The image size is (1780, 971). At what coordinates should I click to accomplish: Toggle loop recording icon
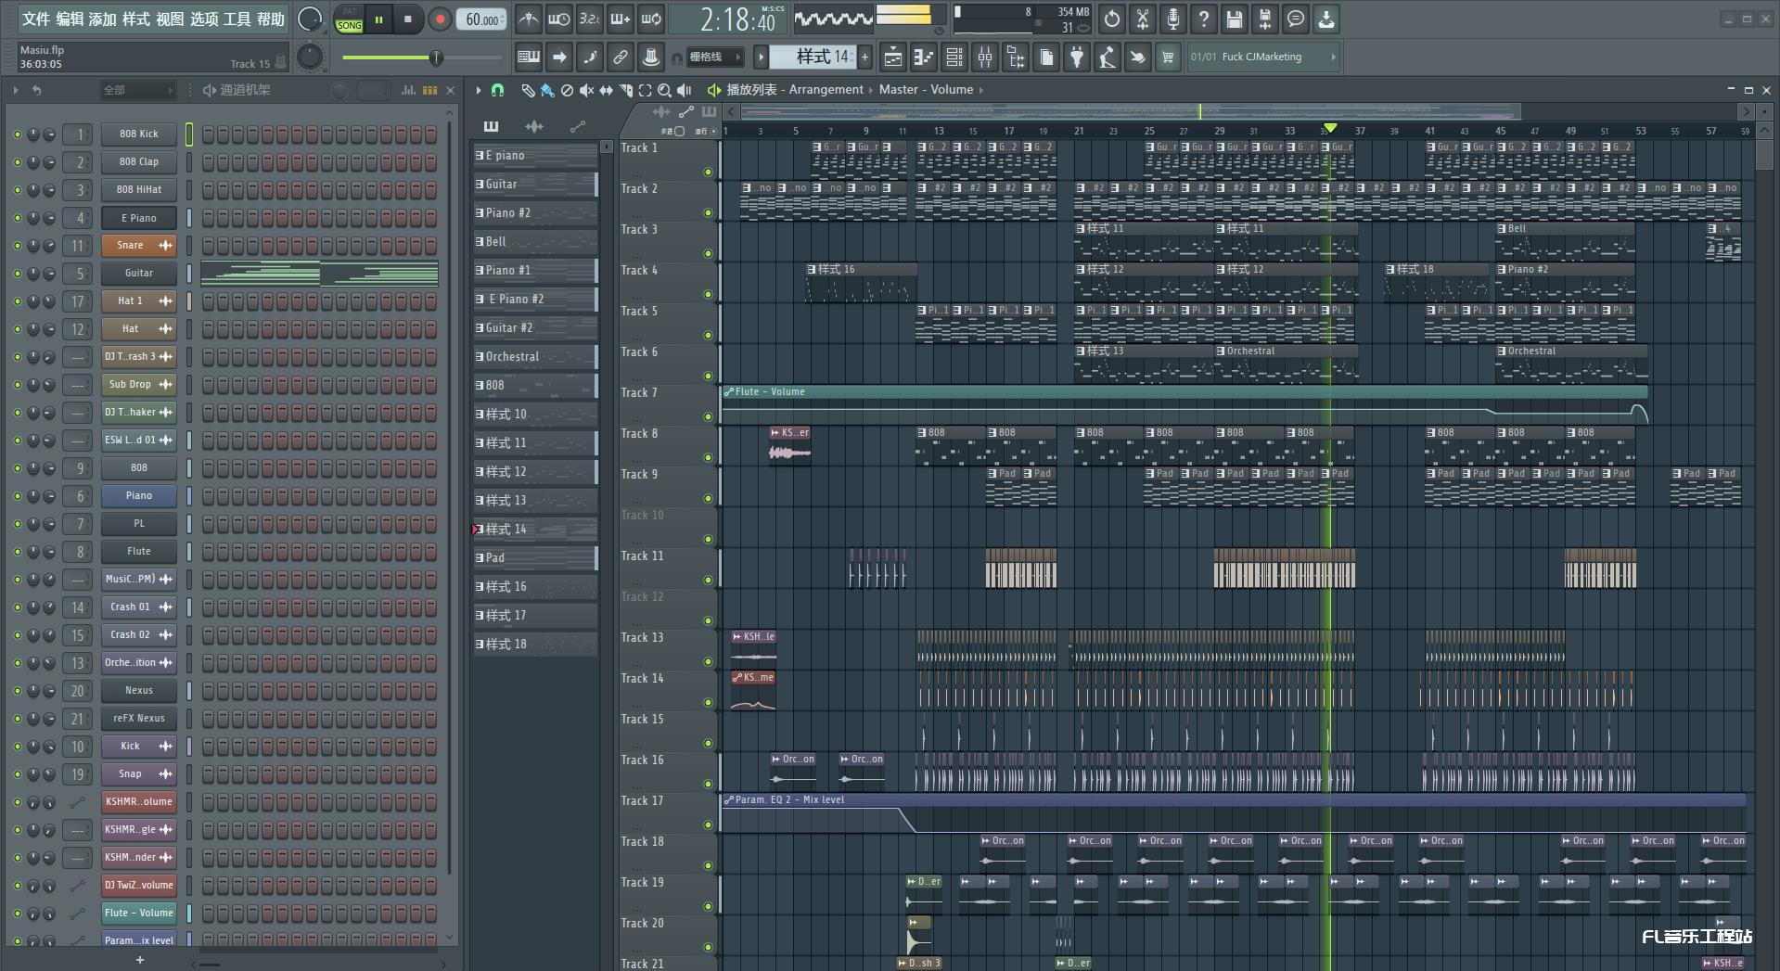tap(651, 19)
